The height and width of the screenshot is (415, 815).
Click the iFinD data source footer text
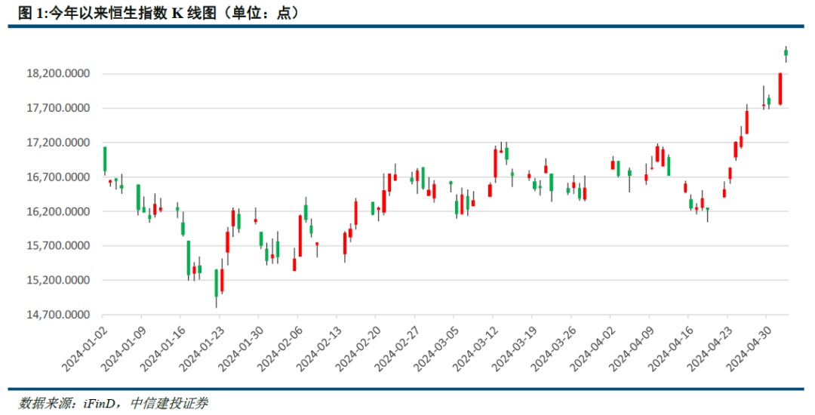coord(113,403)
